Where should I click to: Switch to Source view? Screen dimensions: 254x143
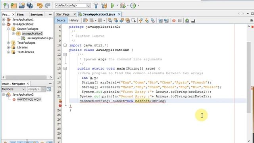(61, 20)
